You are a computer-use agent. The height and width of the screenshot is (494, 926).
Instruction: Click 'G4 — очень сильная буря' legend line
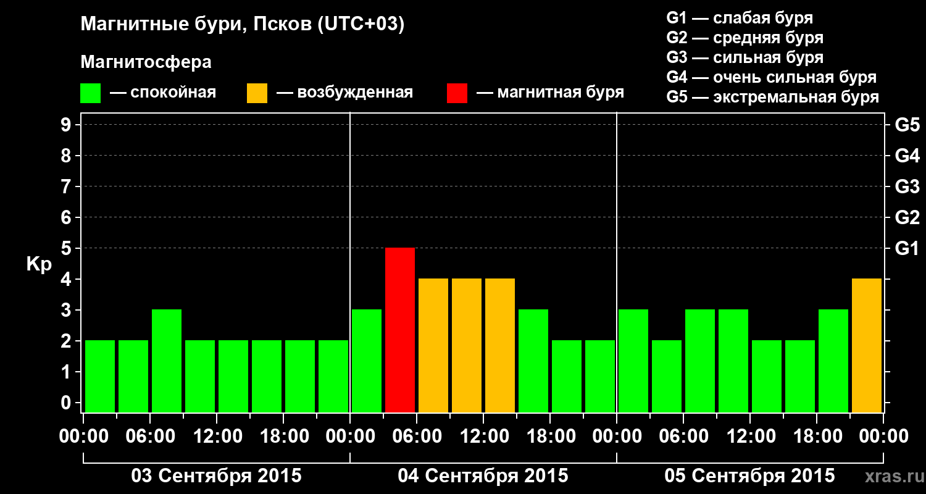click(x=771, y=77)
